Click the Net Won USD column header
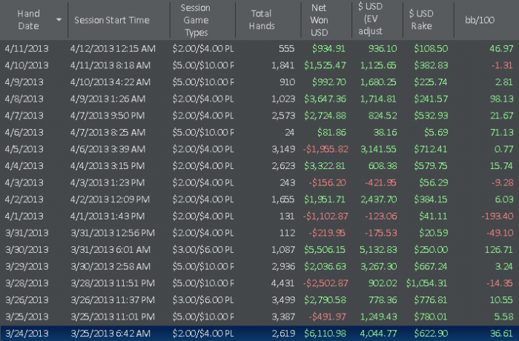 click(320, 20)
